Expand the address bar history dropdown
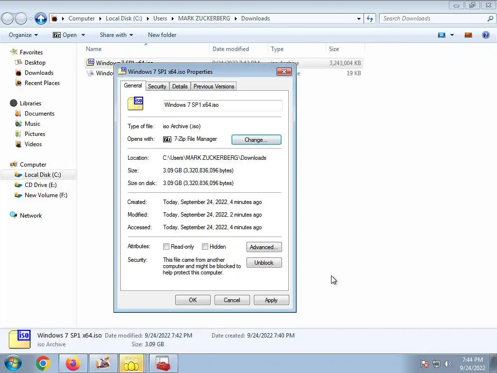The width and height of the screenshot is (497, 373). (359, 19)
